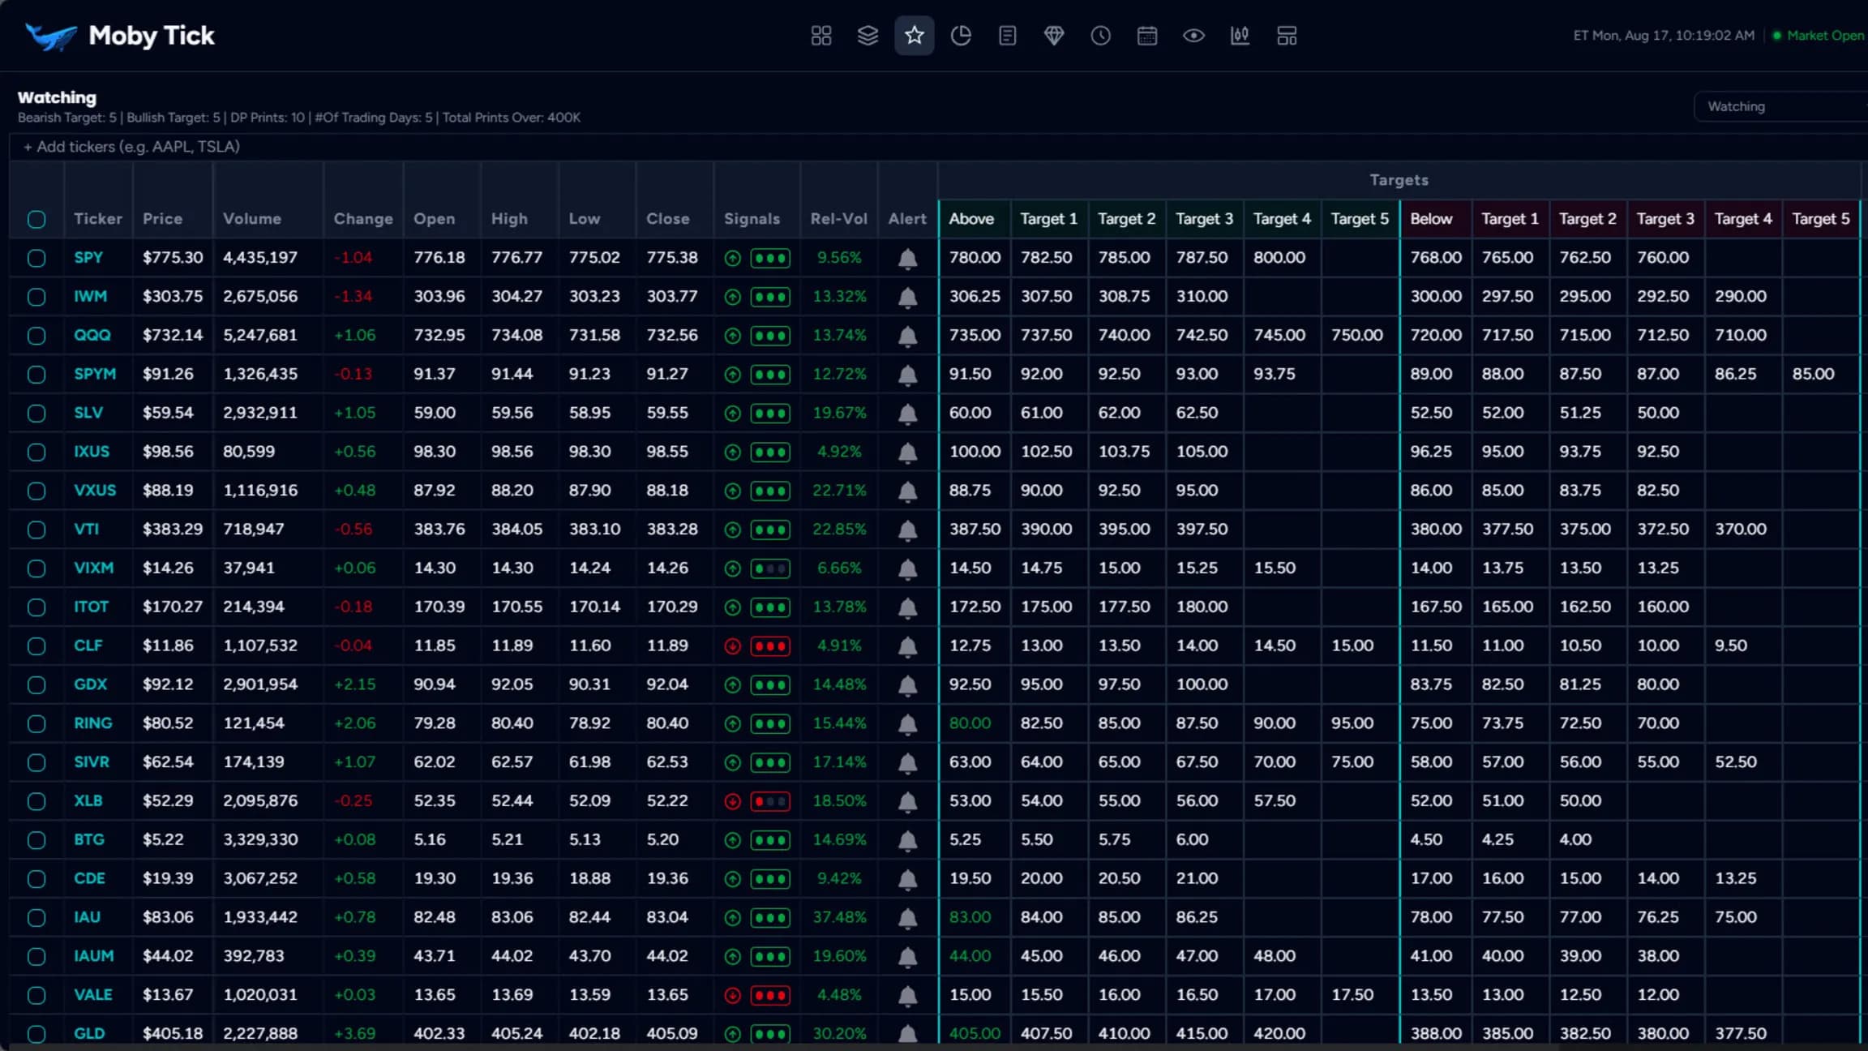Check the VXUS row checkbox
The height and width of the screenshot is (1051, 1868).
coord(36,491)
